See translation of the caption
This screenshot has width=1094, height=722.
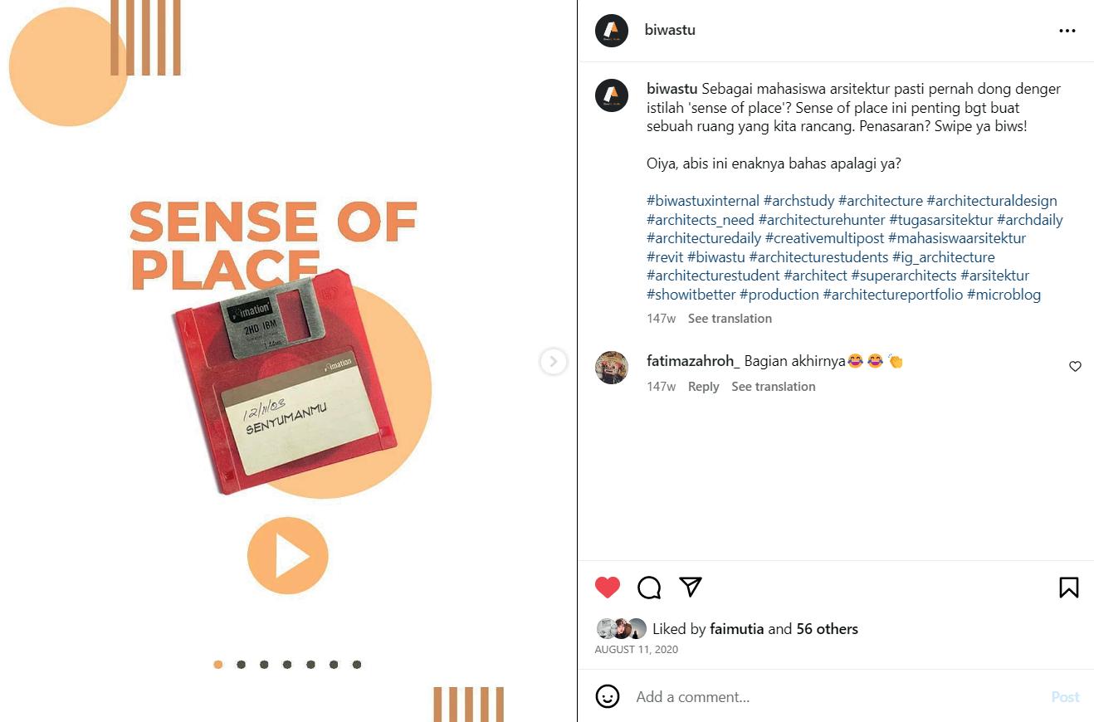click(x=730, y=319)
